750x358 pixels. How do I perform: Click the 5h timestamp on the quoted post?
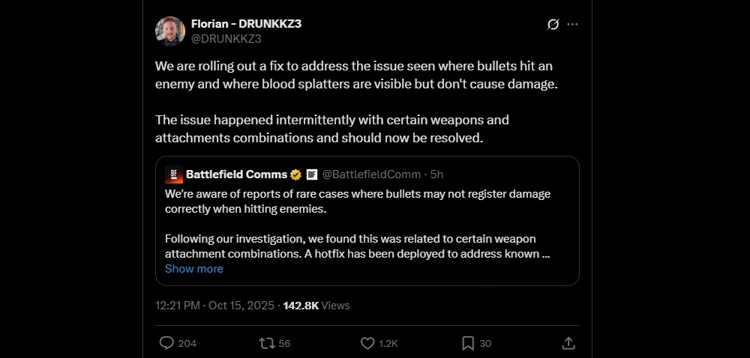click(436, 175)
